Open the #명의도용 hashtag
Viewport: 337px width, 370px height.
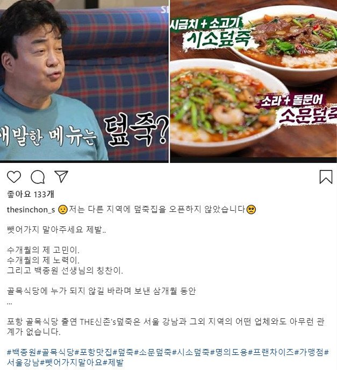point(229,352)
